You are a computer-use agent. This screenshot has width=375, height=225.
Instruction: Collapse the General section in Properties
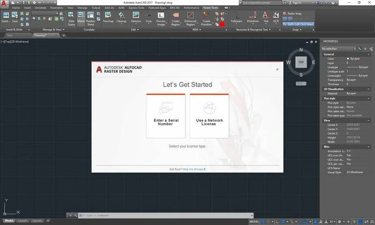click(369, 54)
